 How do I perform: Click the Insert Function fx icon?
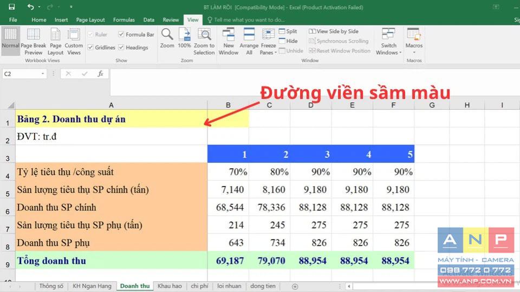(100, 74)
